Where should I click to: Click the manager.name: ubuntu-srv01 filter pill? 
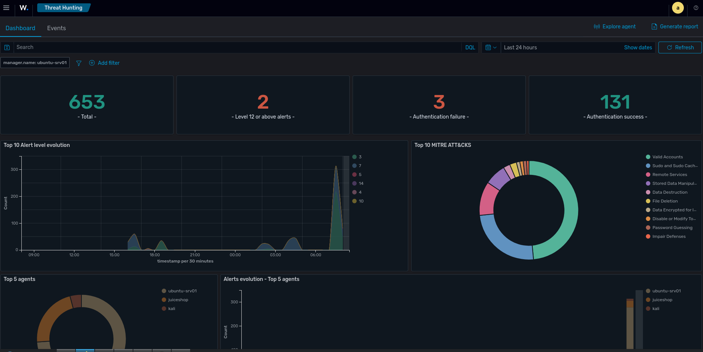[x=35, y=63]
